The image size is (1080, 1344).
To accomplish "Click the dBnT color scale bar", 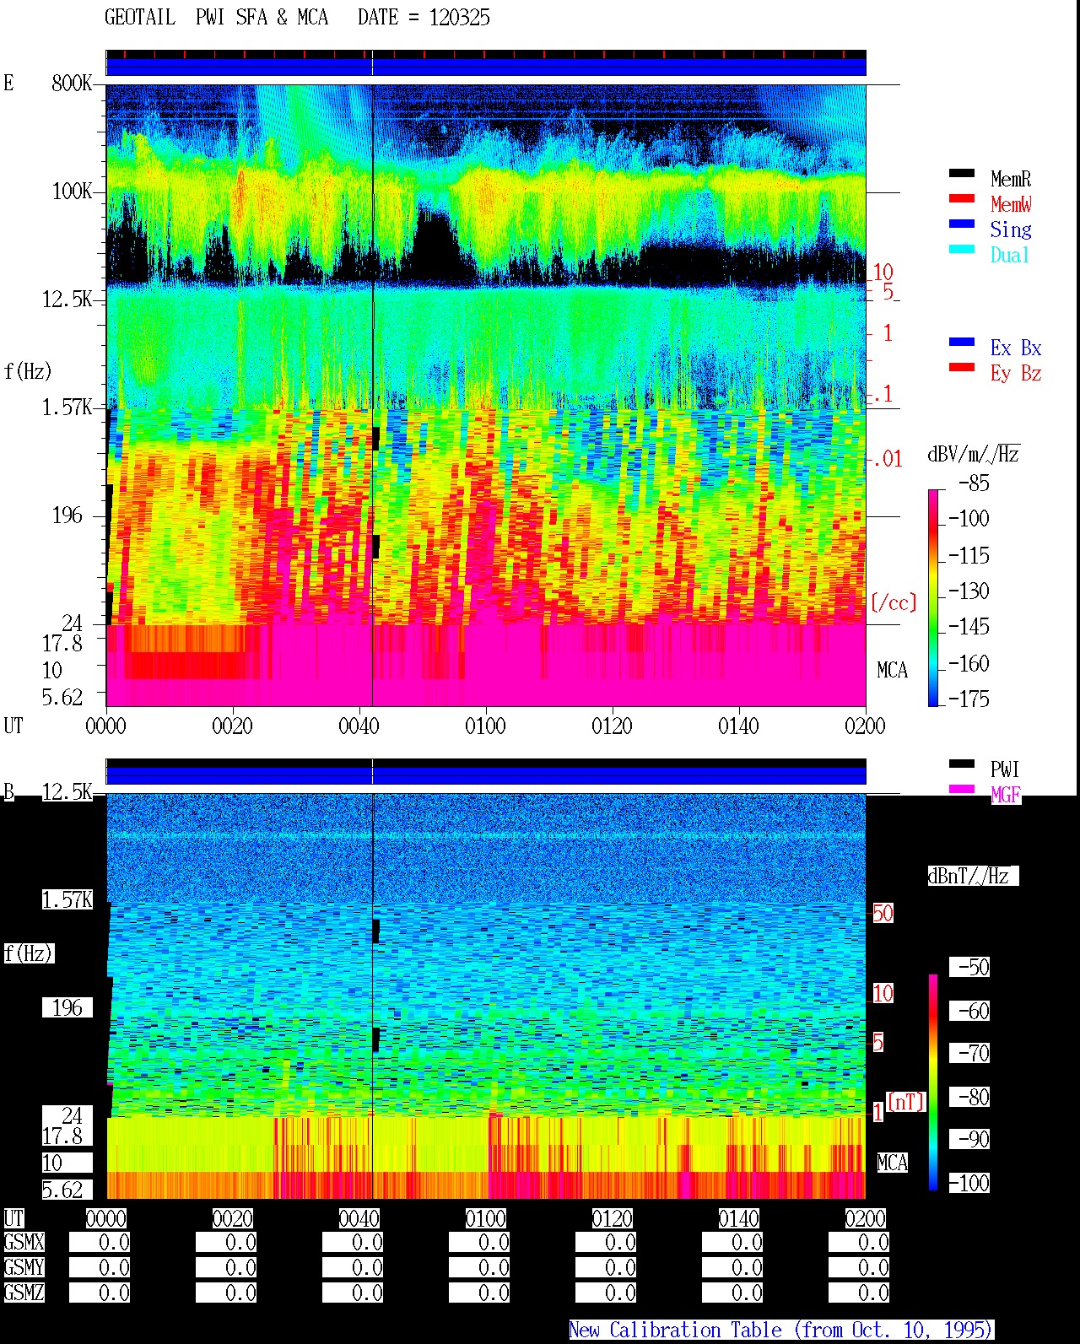I will tap(933, 1082).
